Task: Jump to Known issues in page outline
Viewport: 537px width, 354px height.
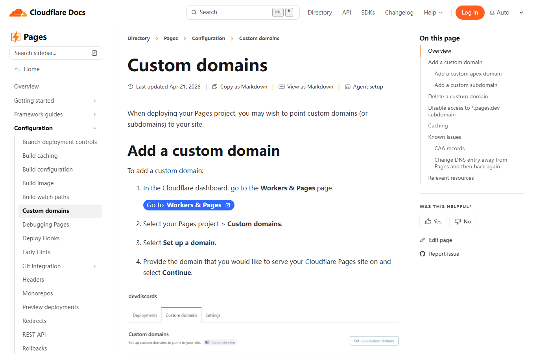Action: click(445, 137)
